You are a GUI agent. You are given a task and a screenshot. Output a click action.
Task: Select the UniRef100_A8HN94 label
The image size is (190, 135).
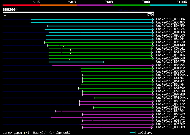click(170, 65)
